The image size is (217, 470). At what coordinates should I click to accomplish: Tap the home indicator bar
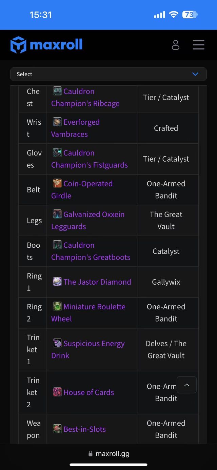(x=108, y=465)
